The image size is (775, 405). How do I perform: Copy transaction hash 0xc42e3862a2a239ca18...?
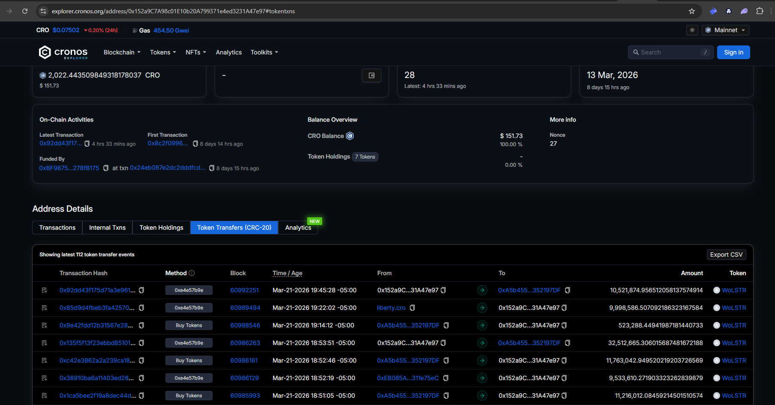click(141, 360)
